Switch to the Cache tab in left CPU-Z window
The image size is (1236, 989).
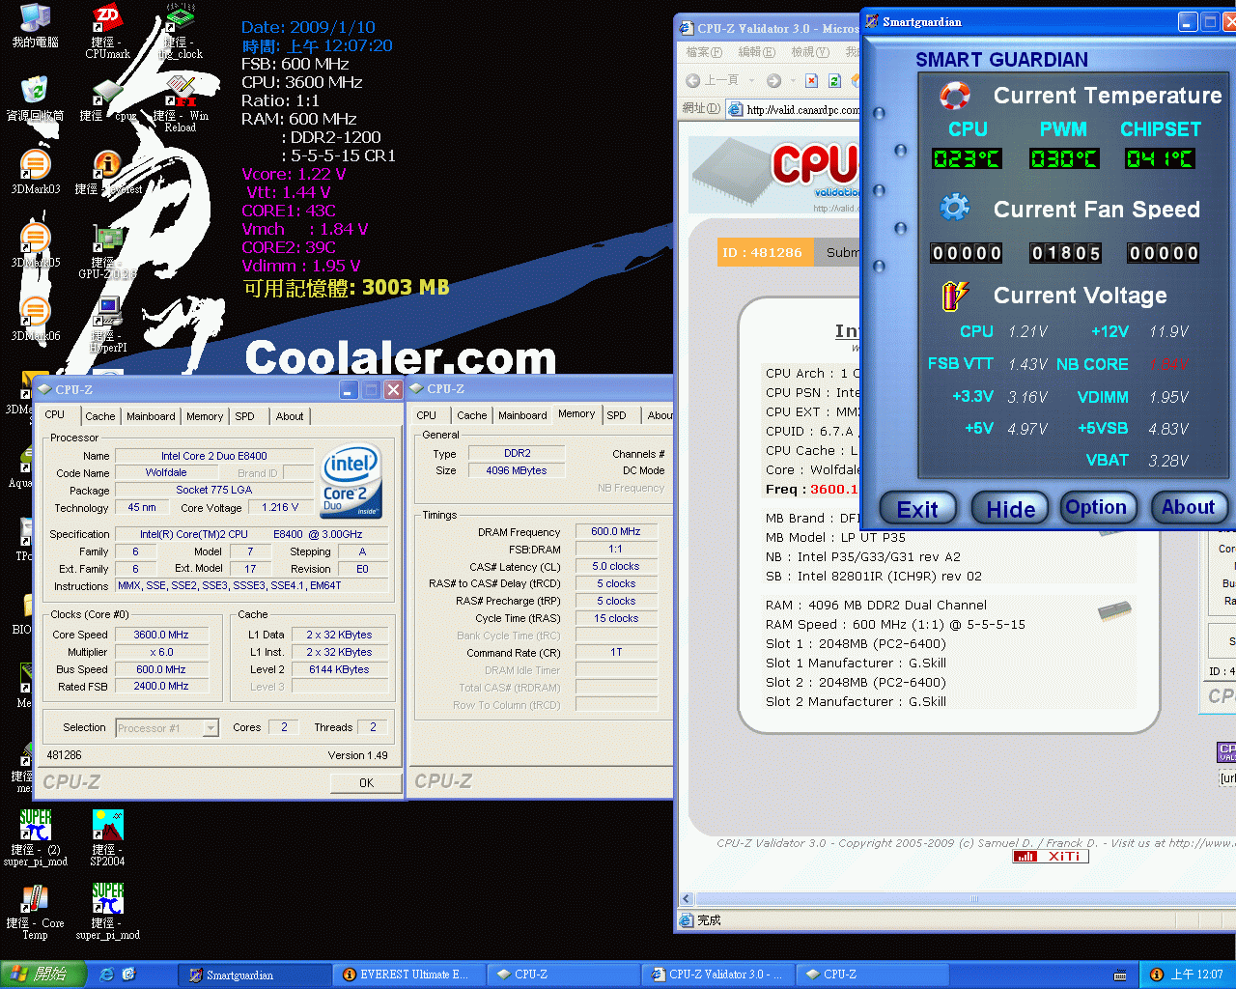99,416
